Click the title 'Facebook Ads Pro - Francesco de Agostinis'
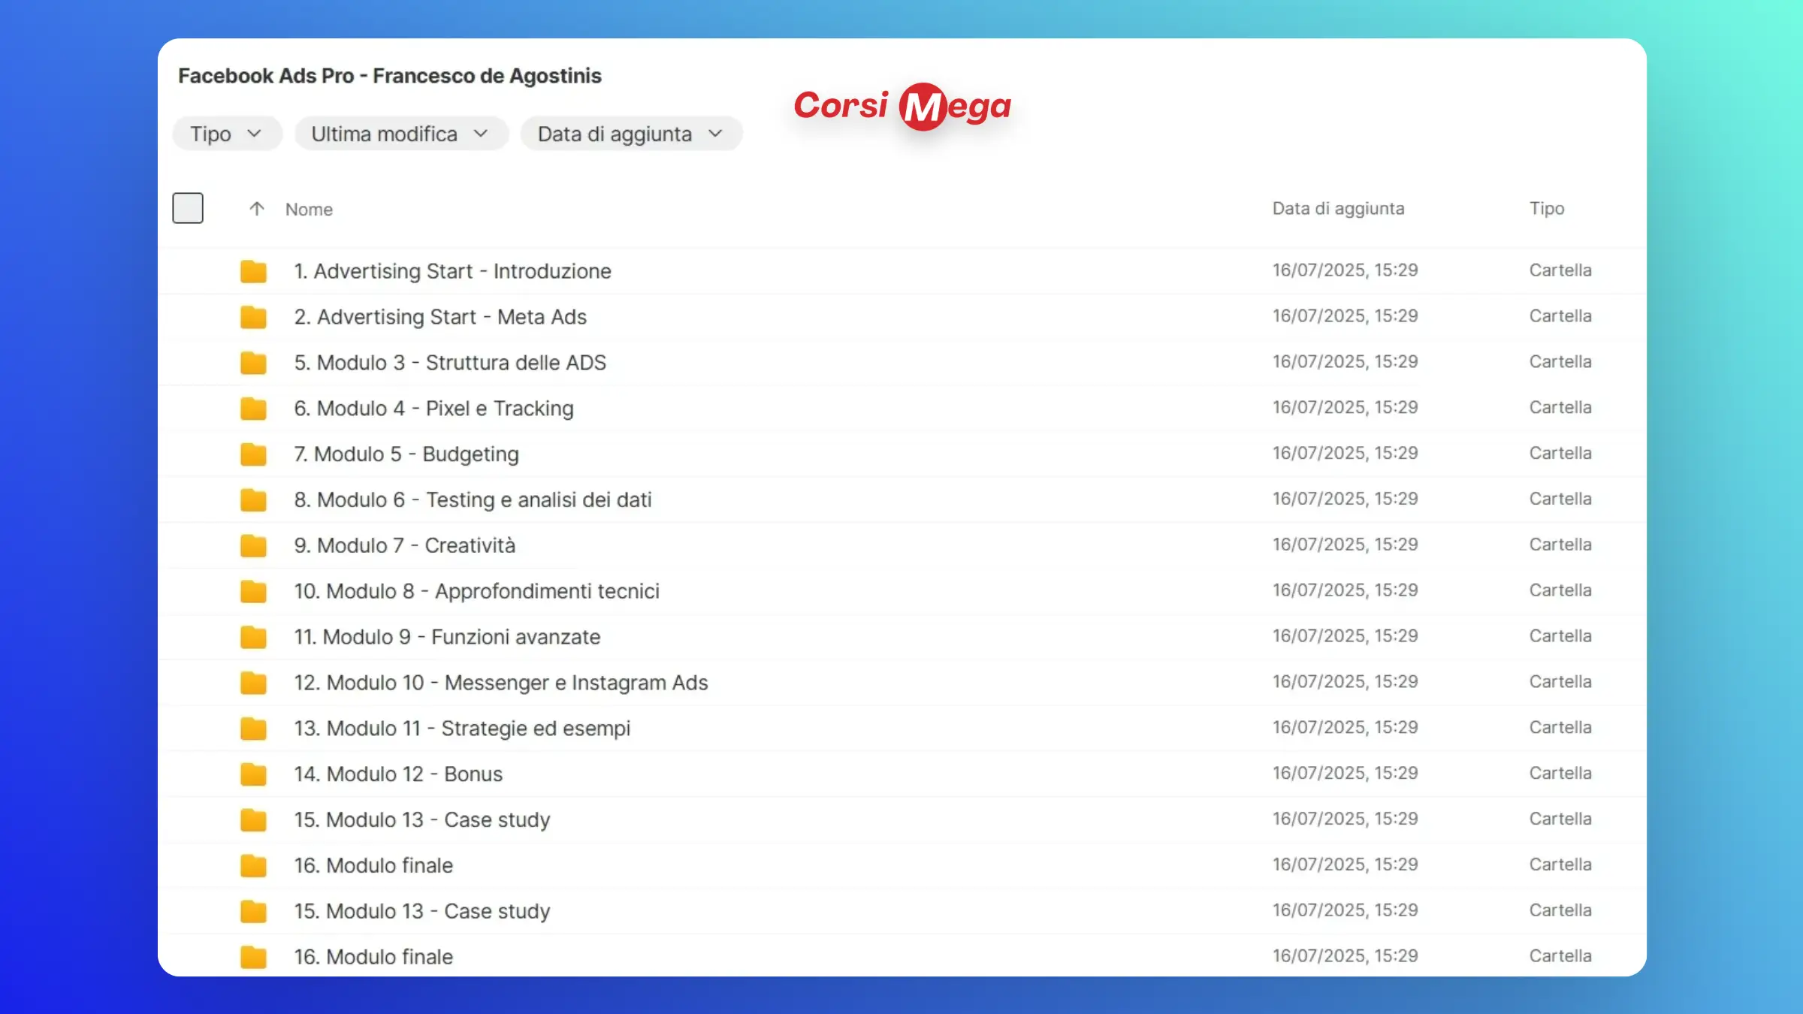Image resolution: width=1803 pixels, height=1014 pixels. tap(390, 76)
